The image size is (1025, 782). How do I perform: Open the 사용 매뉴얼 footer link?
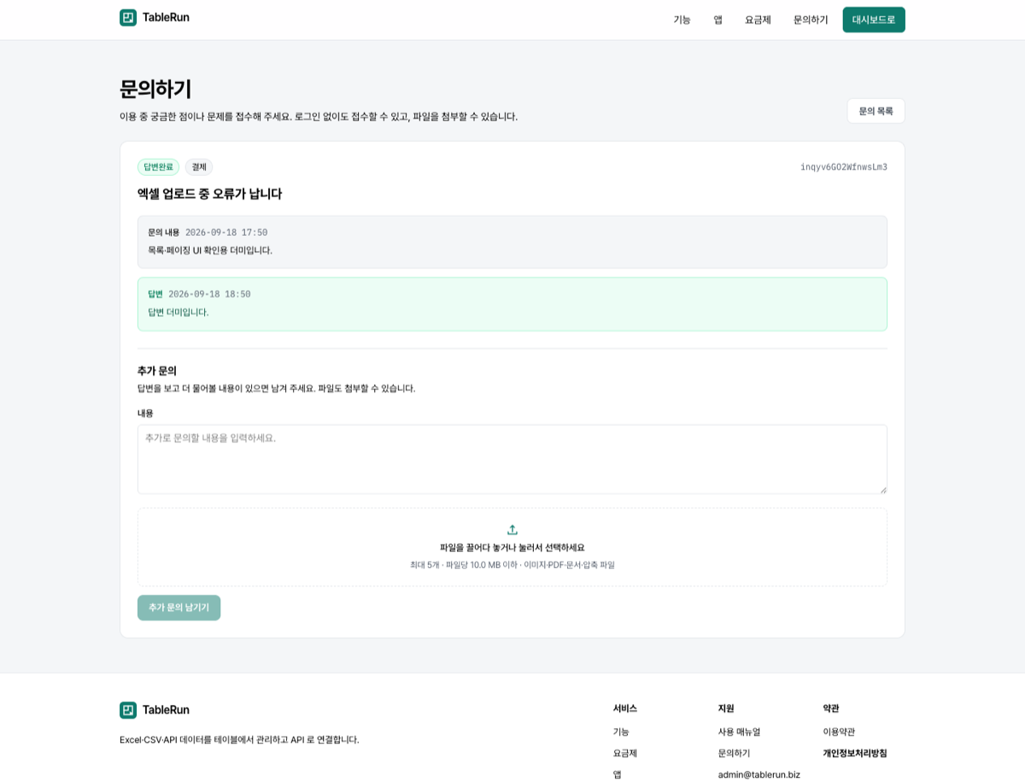click(x=739, y=732)
